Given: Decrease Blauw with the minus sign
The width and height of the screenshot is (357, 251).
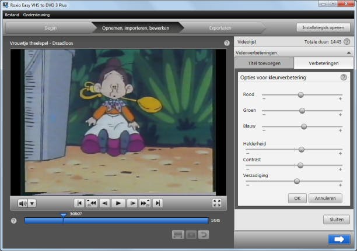Looking at the screenshot, I should pyautogui.click(x=264, y=130).
